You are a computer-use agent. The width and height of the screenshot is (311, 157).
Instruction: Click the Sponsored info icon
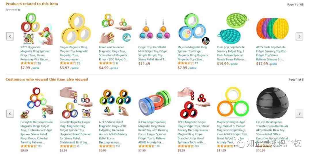pos(19,10)
